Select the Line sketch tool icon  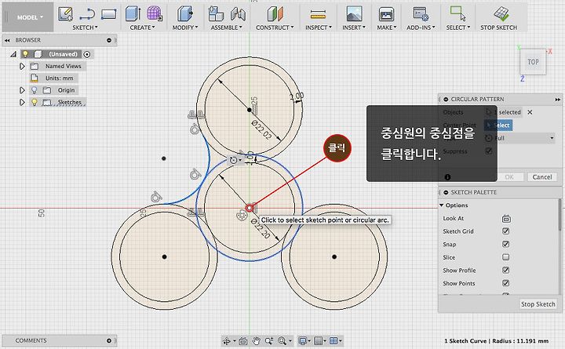point(87,14)
